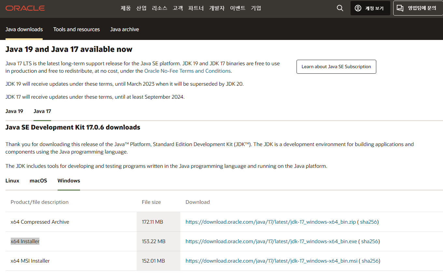Open sha256 link for exe installer
The height and width of the screenshot is (274, 443).
(370, 242)
